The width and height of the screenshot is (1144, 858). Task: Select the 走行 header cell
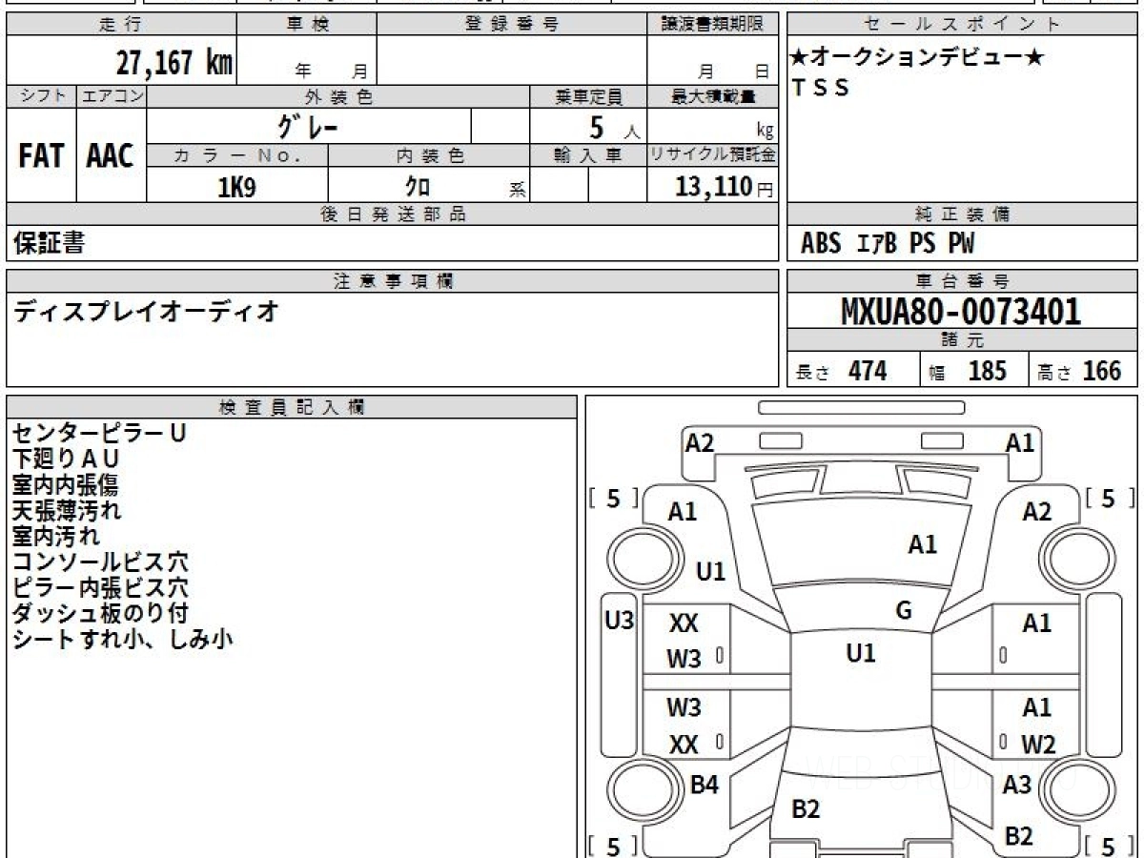(120, 25)
